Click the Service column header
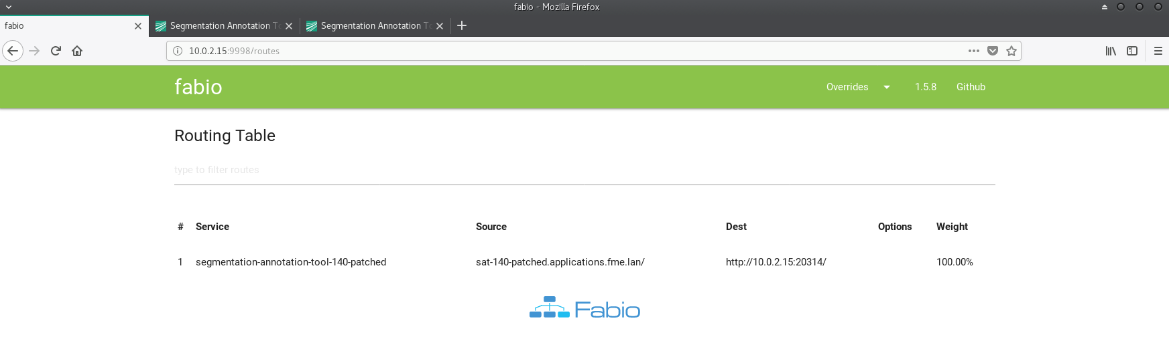The image size is (1169, 349). pyautogui.click(x=212, y=227)
